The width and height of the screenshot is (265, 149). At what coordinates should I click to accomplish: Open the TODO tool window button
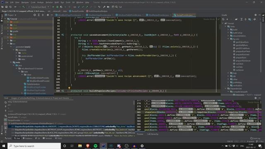click(59, 138)
